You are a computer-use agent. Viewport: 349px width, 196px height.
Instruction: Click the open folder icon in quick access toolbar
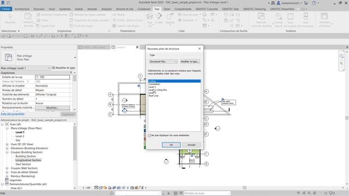click(4, 36)
